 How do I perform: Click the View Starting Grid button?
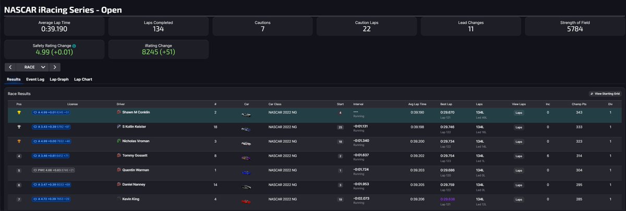(x=605, y=94)
